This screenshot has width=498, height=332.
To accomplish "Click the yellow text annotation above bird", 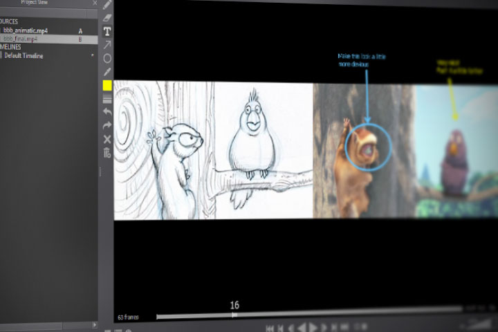I will tap(459, 66).
